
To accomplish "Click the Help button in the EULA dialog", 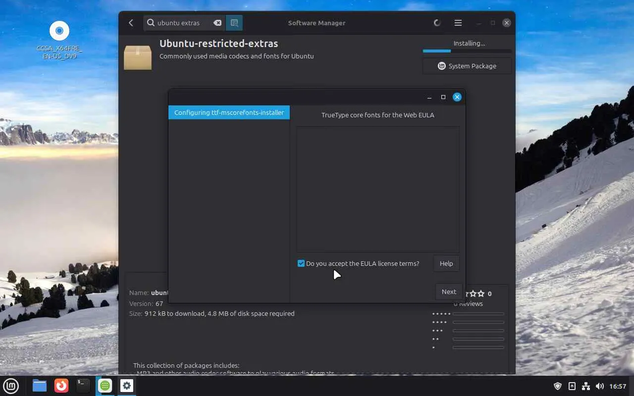I will pos(446,263).
